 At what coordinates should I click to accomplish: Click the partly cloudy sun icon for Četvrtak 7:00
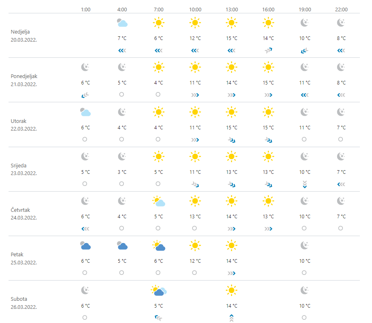click(x=158, y=201)
